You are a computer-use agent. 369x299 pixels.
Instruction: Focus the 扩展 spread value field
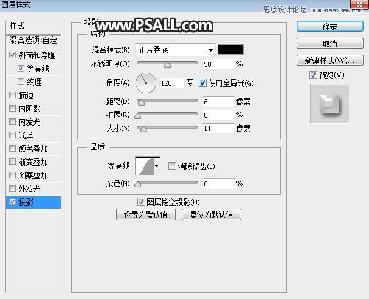tap(219, 115)
